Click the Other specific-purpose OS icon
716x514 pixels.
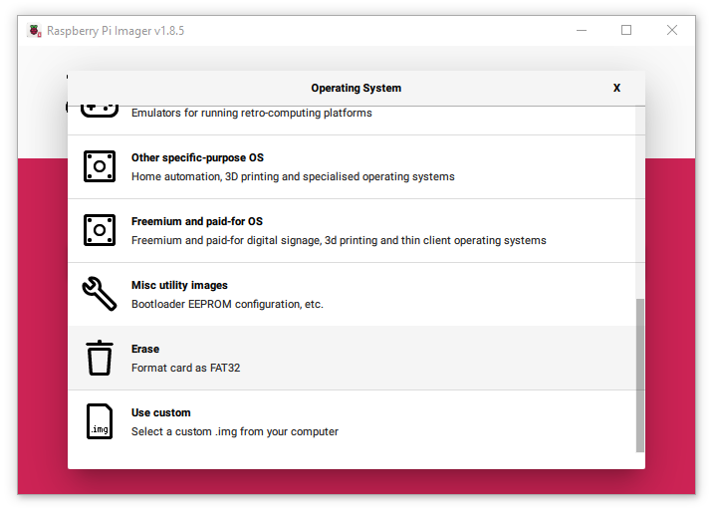click(x=100, y=166)
